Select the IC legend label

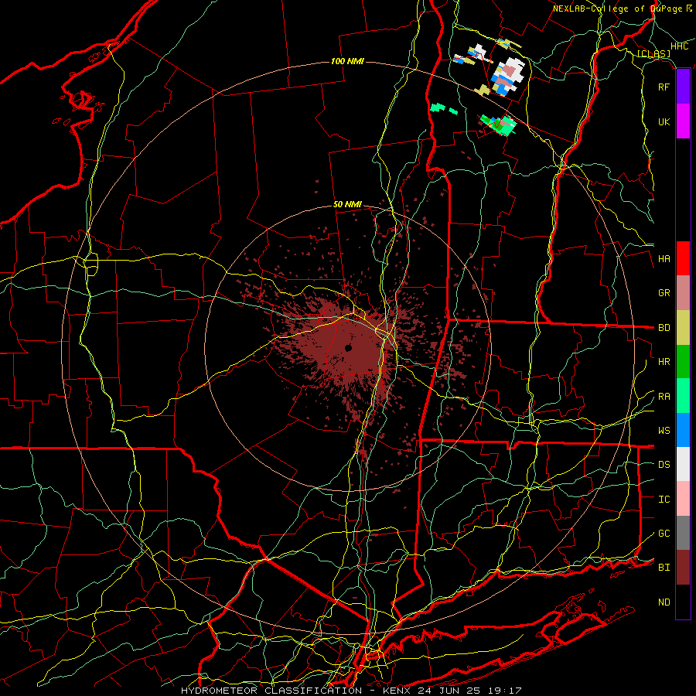tap(664, 500)
